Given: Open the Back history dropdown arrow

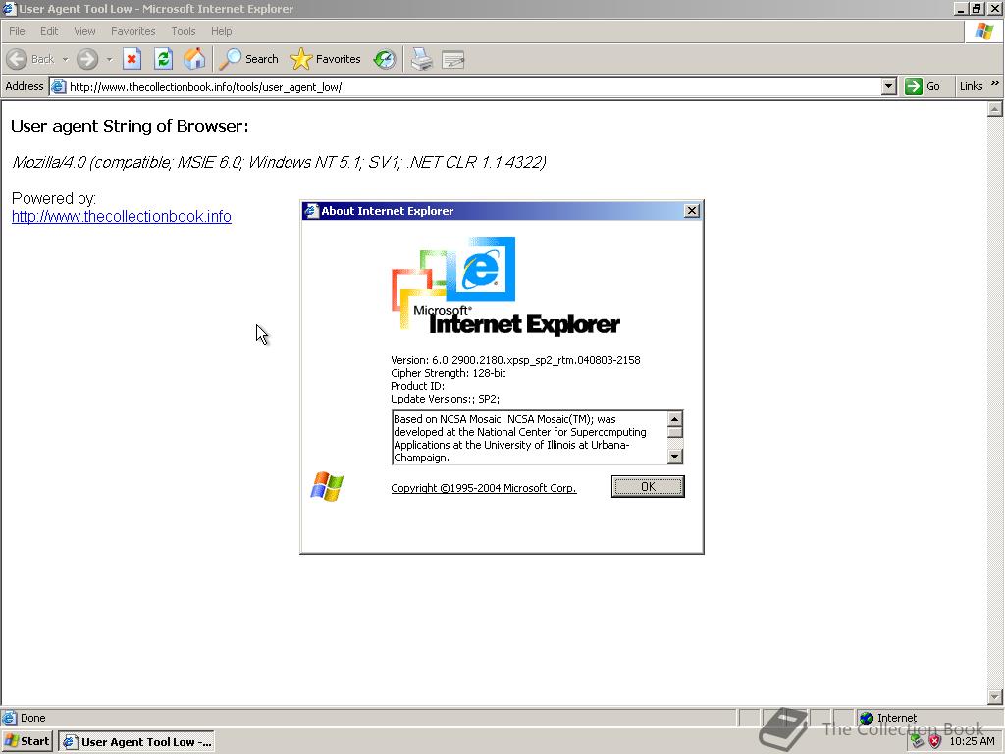Looking at the screenshot, I should 65,59.
